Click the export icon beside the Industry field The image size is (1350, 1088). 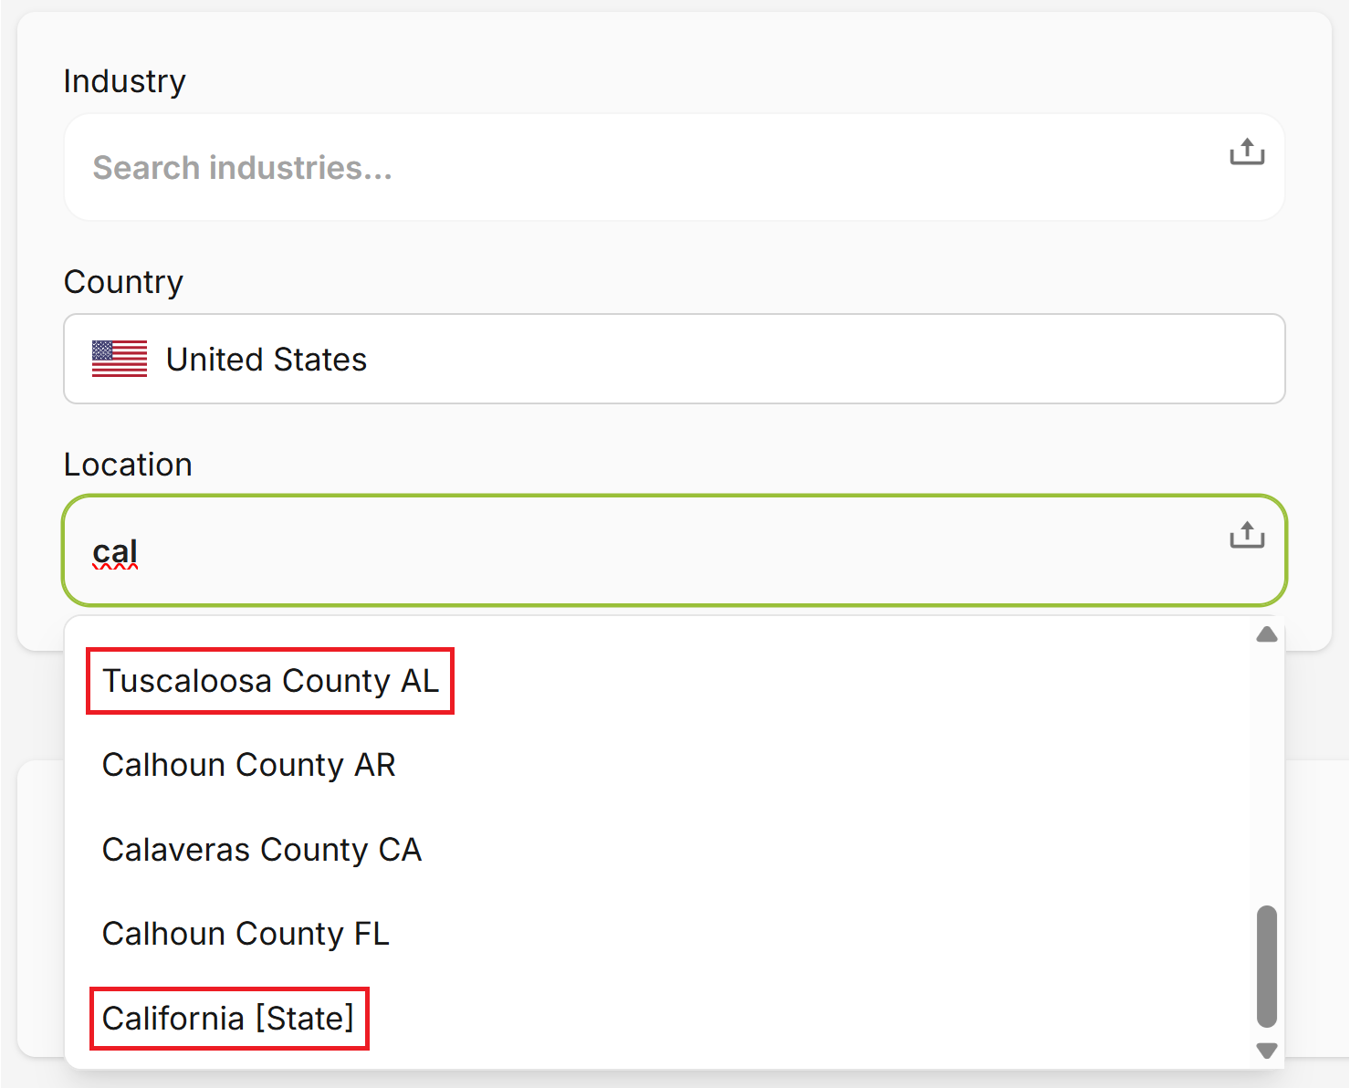tap(1246, 152)
